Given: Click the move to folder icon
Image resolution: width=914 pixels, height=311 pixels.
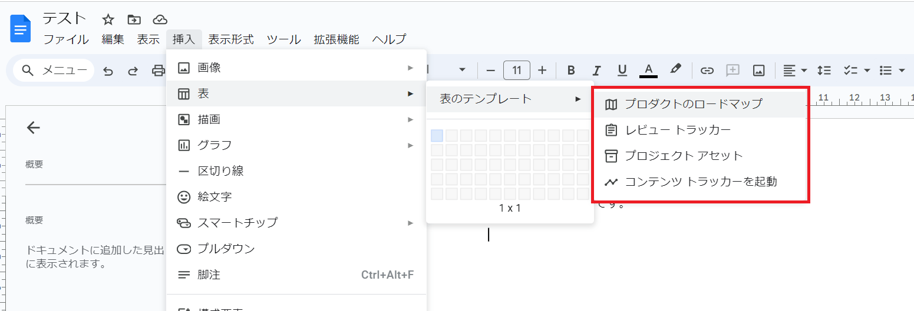Looking at the screenshot, I should tap(134, 19).
